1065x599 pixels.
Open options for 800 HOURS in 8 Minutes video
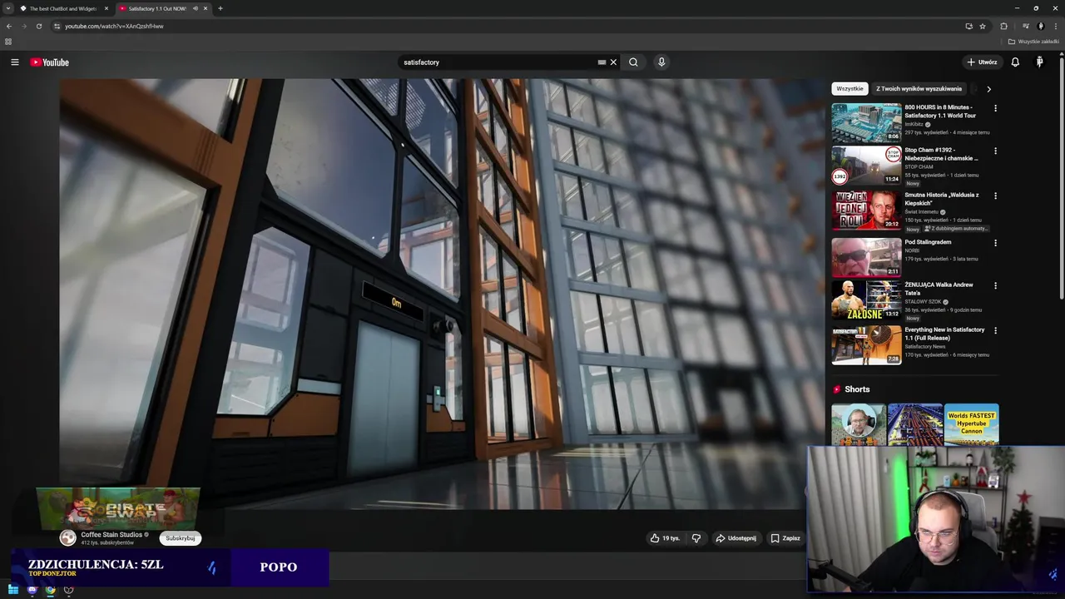(995, 108)
